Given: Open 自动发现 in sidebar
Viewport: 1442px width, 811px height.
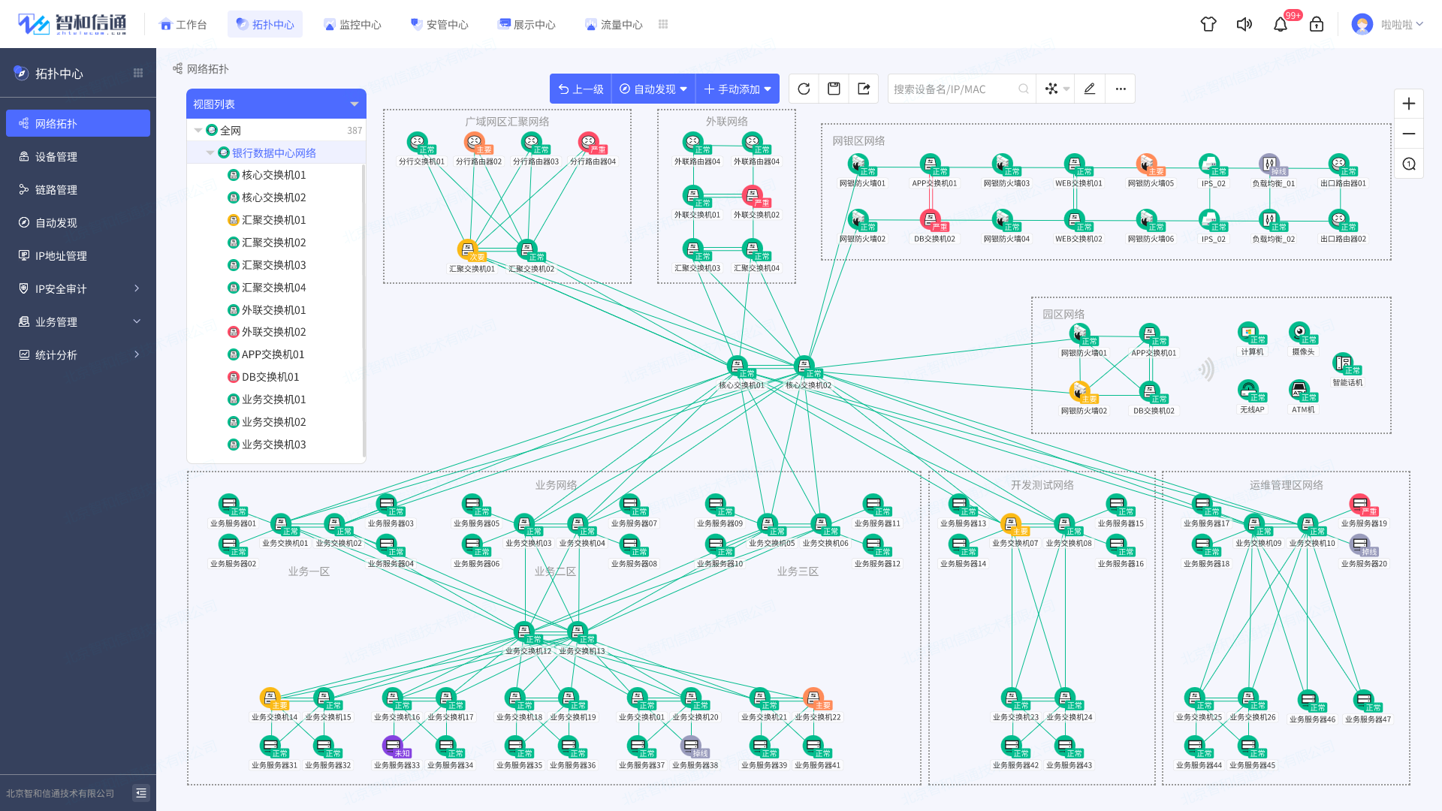Looking at the screenshot, I should (x=78, y=222).
